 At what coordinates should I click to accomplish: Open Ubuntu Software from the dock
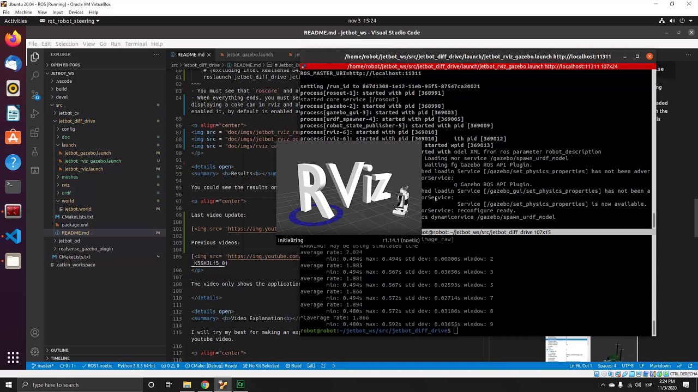(13, 138)
